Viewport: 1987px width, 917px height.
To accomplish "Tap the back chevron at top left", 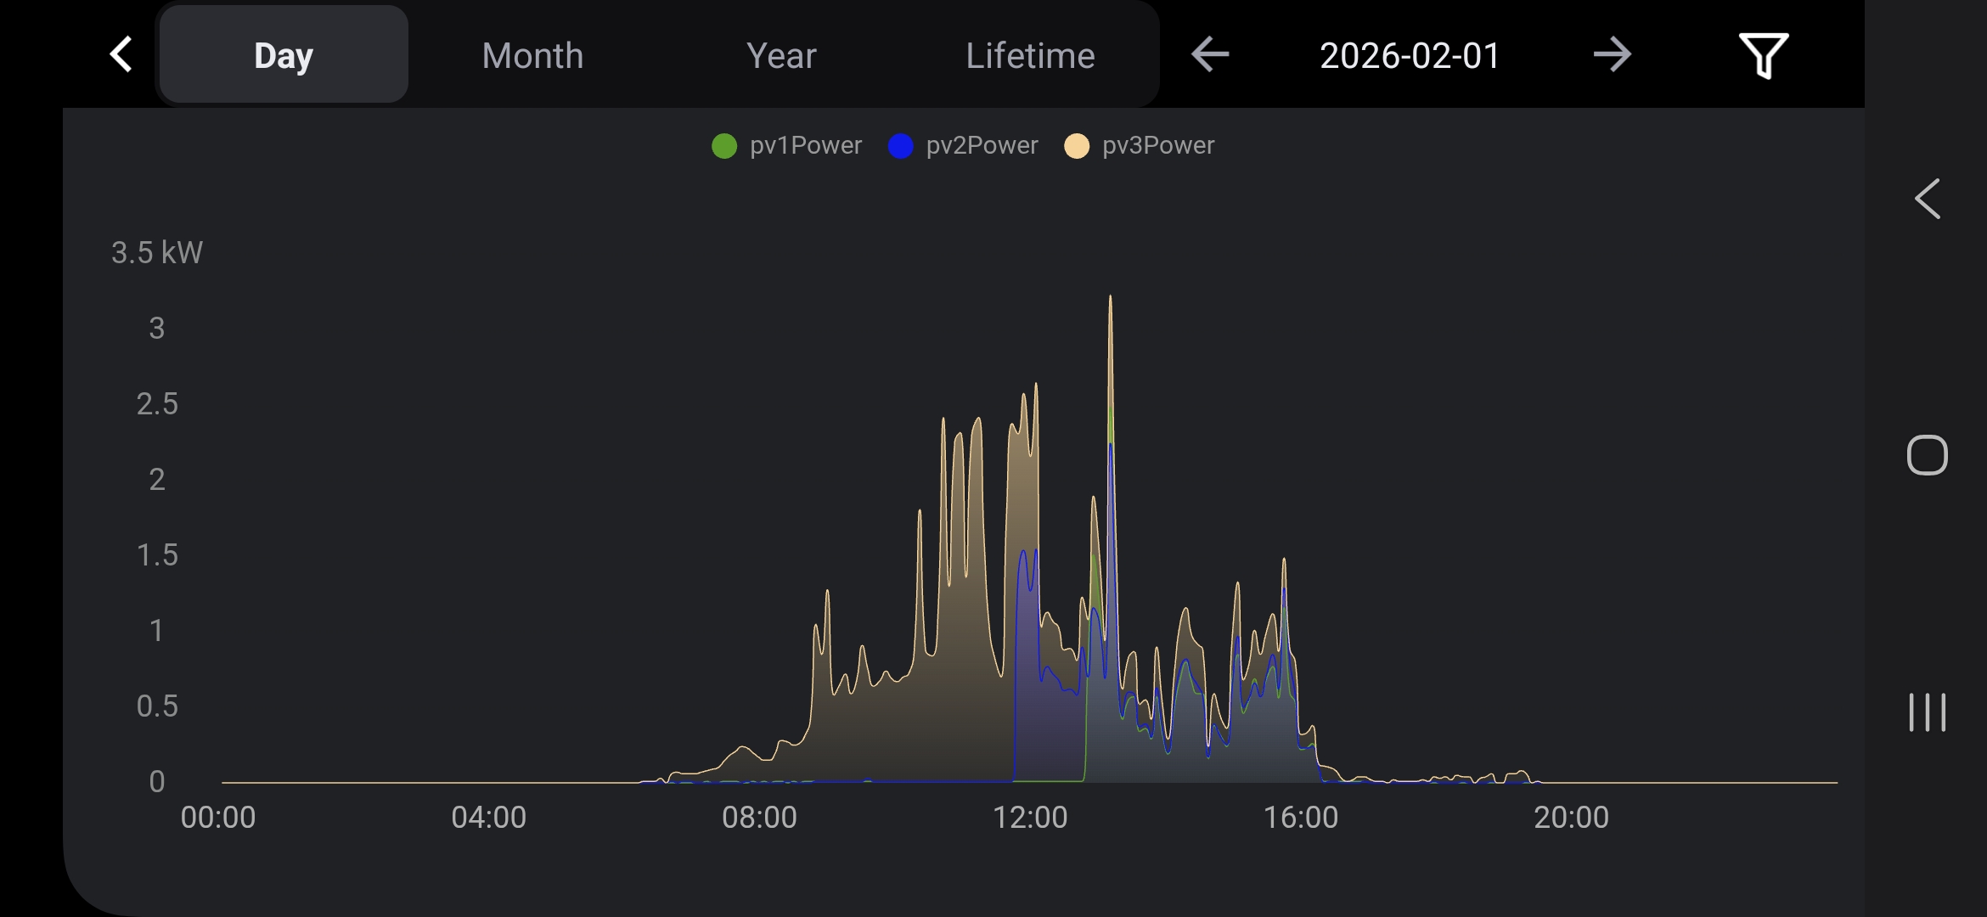I will [x=121, y=55].
